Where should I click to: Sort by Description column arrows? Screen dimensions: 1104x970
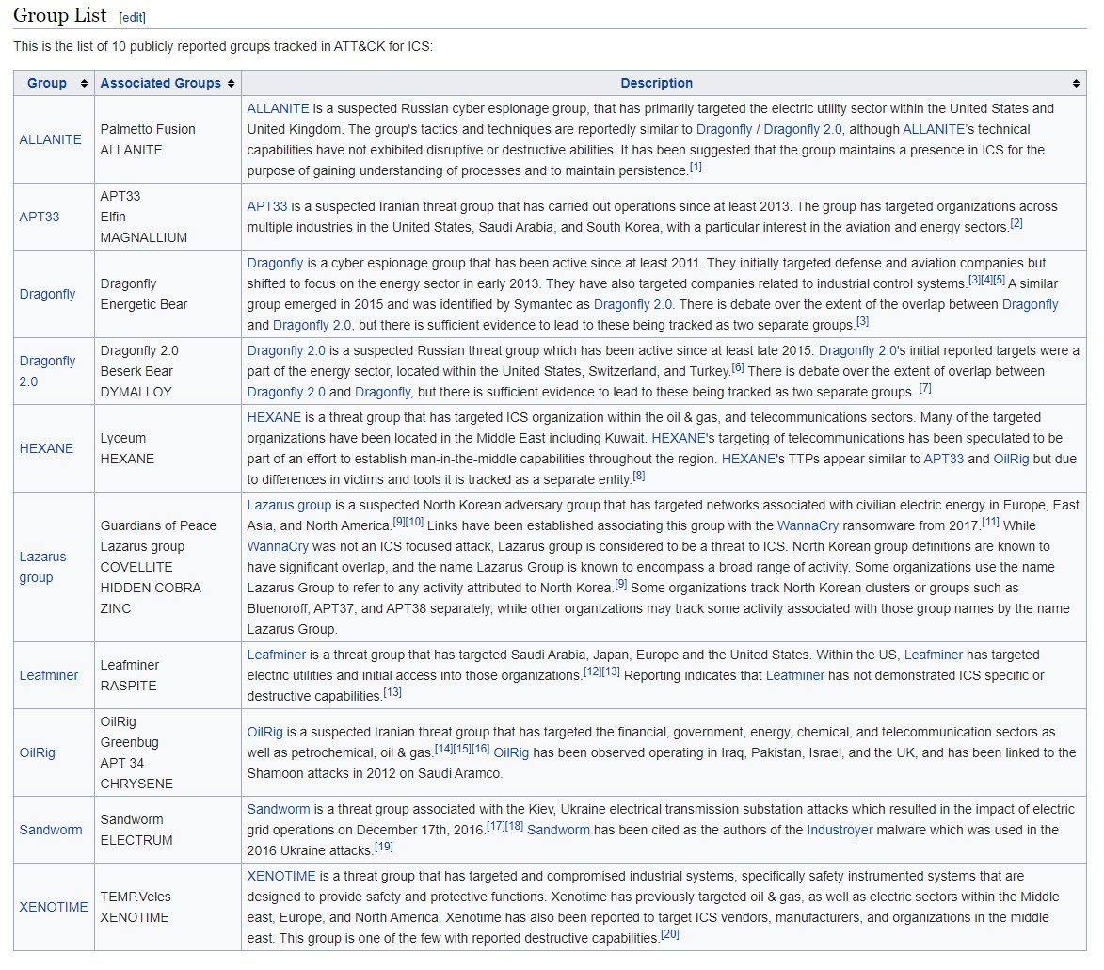pos(1076,83)
